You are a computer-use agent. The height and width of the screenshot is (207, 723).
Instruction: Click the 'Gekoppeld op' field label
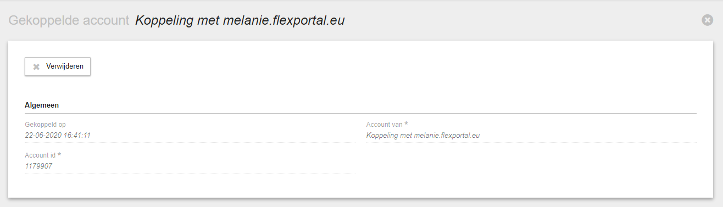tap(45, 125)
